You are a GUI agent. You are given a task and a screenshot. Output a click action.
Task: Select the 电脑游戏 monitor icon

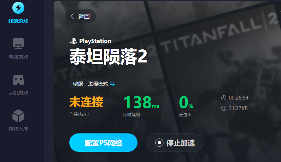[18, 43]
